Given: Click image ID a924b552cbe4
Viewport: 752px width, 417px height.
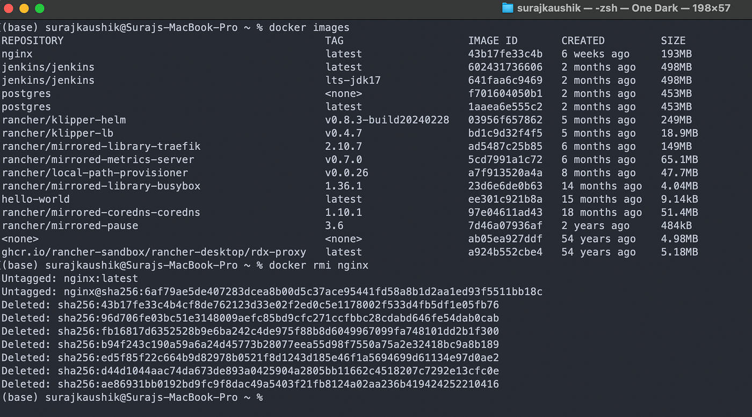Looking at the screenshot, I should (x=505, y=252).
